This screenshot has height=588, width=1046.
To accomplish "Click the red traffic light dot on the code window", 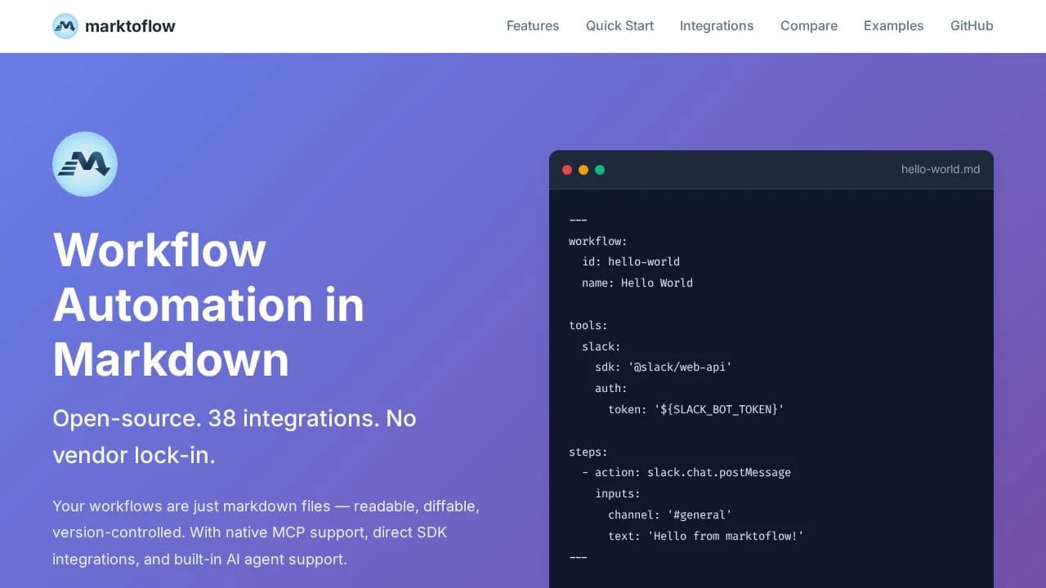I will (567, 170).
